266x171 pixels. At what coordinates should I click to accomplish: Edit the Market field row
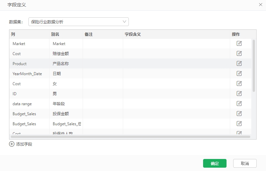(x=239, y=43)
